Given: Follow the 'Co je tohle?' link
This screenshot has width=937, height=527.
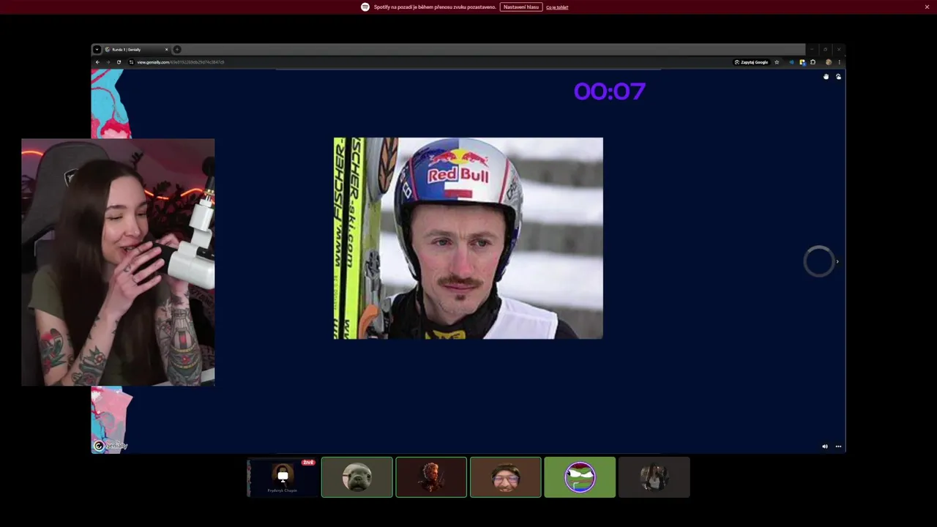Looking at the screenshot, I should [x=557, y=7].
